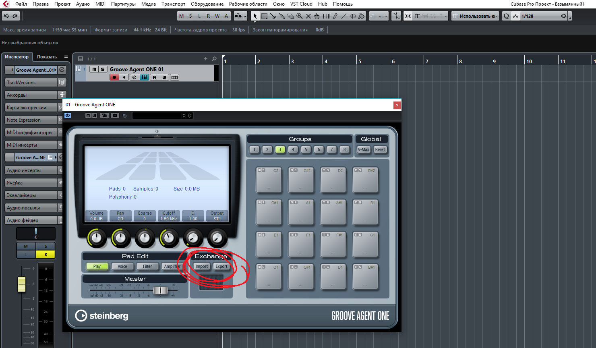Open the automation mode dropdown
596x348 pixels.
coord(379,16)
